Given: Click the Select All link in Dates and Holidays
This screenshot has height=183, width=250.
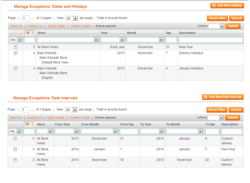Looking at the screenshot, I should pyautogui.click(x=16, y=26).
